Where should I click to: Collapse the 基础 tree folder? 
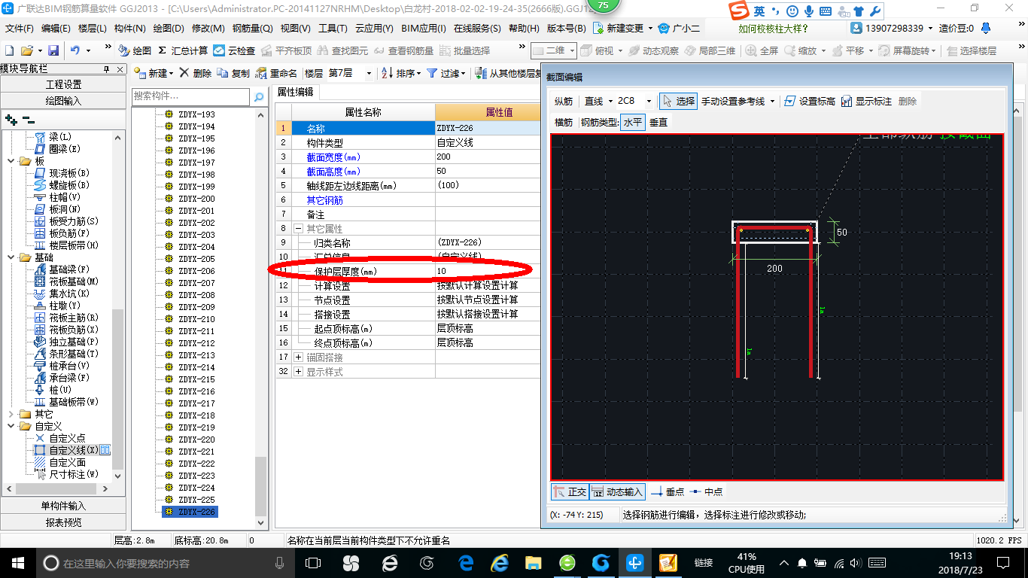tap(11, 257)
